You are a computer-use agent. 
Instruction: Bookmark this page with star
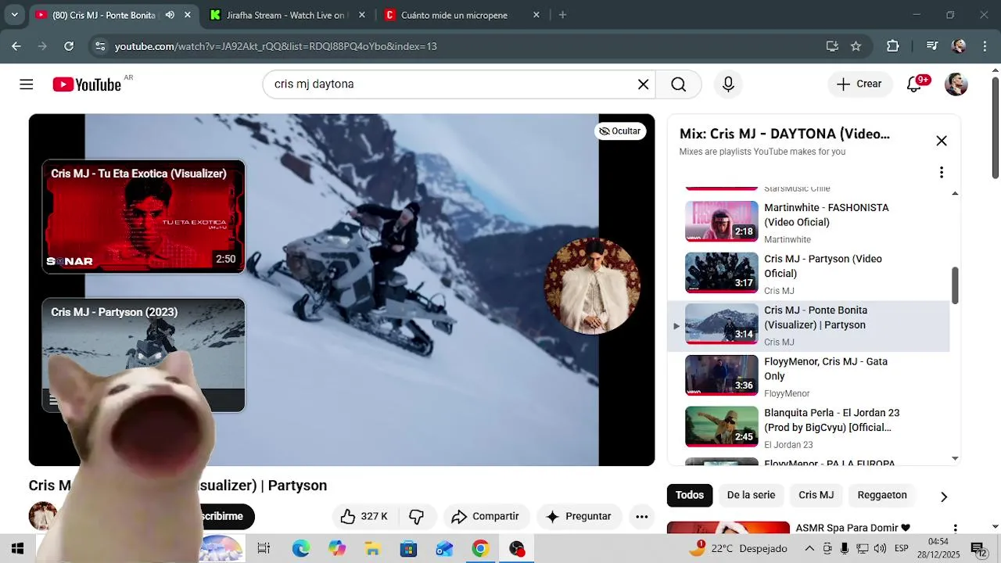856,46
